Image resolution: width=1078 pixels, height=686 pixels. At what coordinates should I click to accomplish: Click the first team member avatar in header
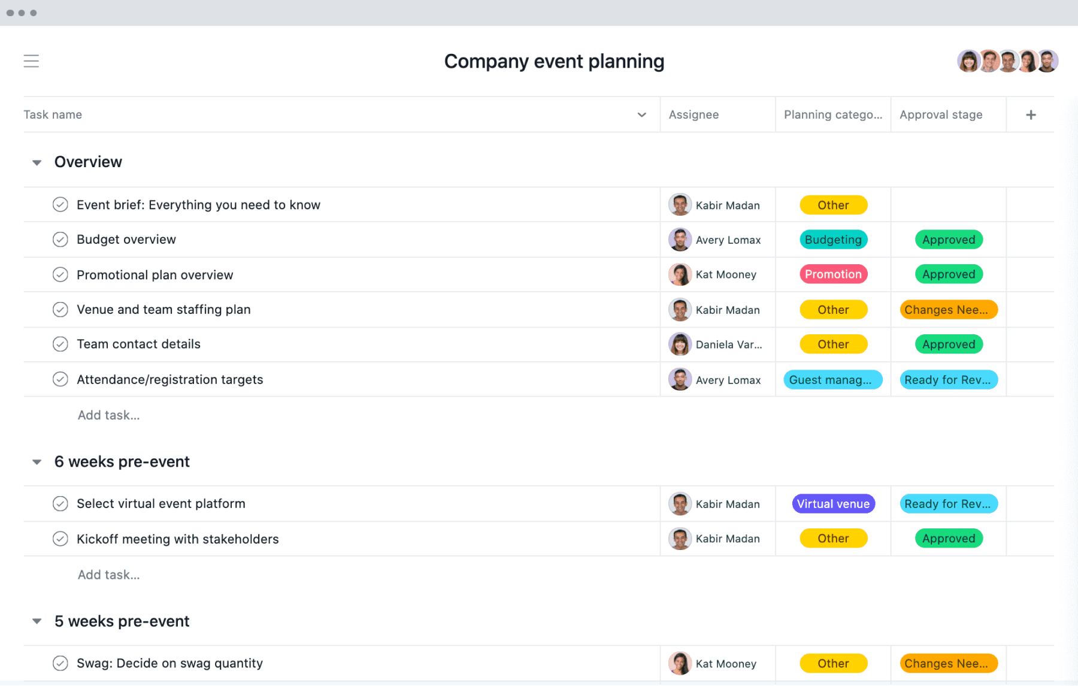[967, 61]
